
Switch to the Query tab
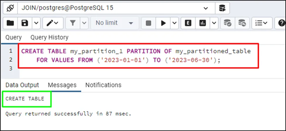coord(13,37)
